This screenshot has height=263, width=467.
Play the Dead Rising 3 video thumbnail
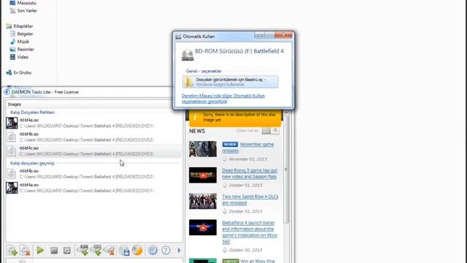(203, 175)
